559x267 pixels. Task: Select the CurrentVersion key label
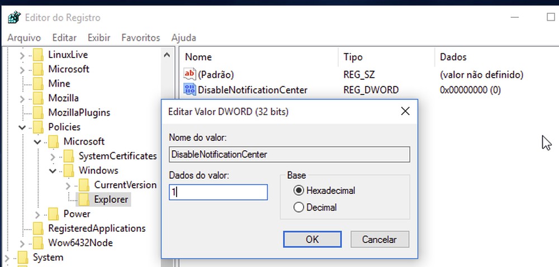pyautogui.click(x=125, y=185)
